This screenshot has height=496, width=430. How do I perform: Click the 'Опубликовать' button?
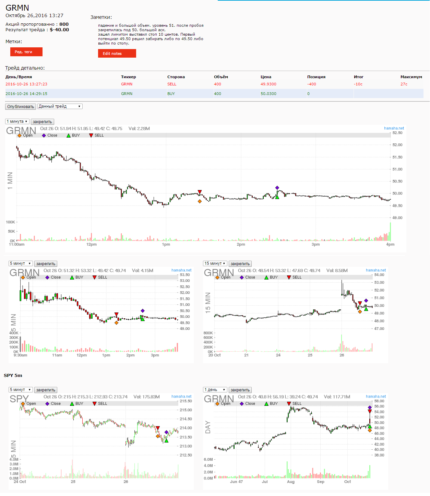[21, 107]
